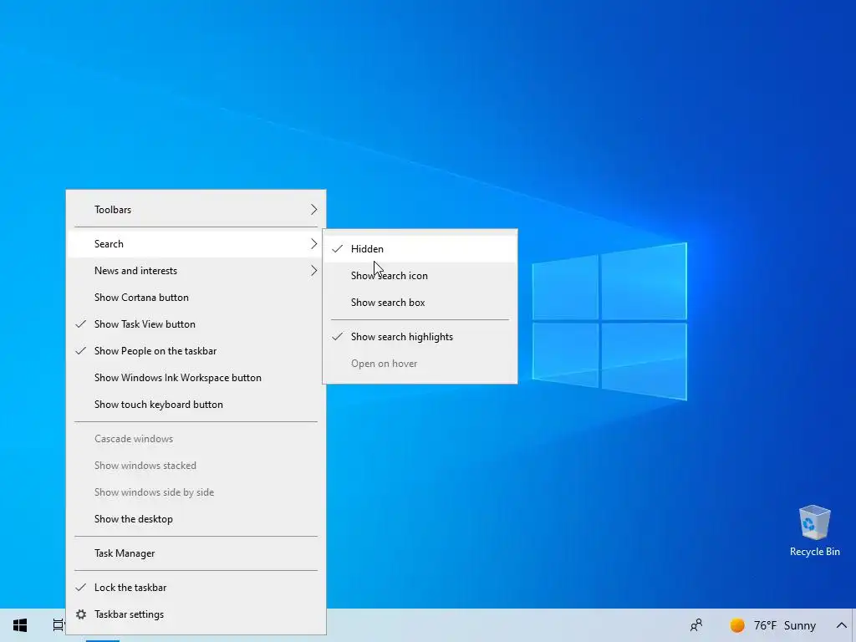Expand News and interests submenu arrow

pyautogui.click(x=314, y=271)
